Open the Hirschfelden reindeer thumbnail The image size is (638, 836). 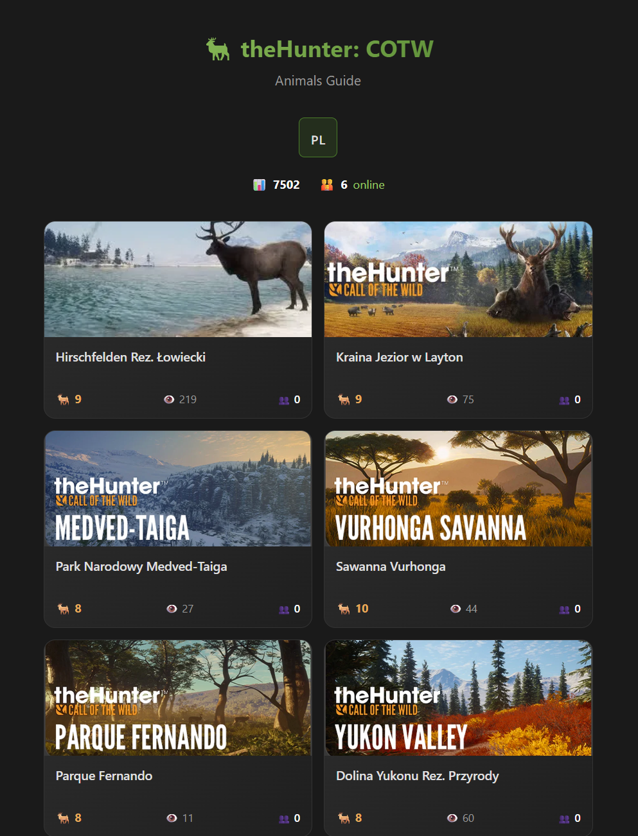point(178,279)
